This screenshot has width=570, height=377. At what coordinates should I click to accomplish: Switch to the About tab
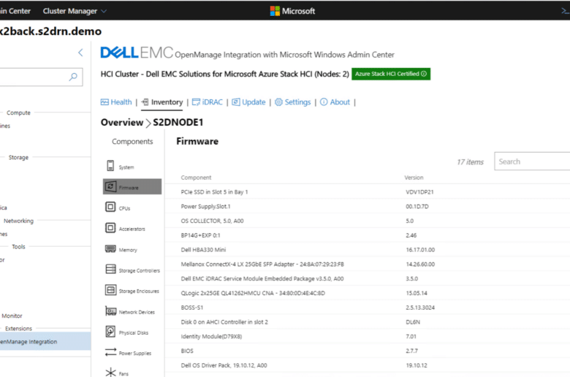point(335,102)
